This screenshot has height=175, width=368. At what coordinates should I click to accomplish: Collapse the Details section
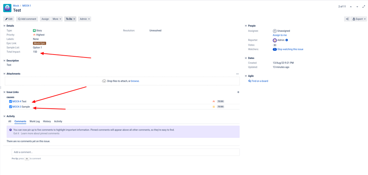[4, 26]
